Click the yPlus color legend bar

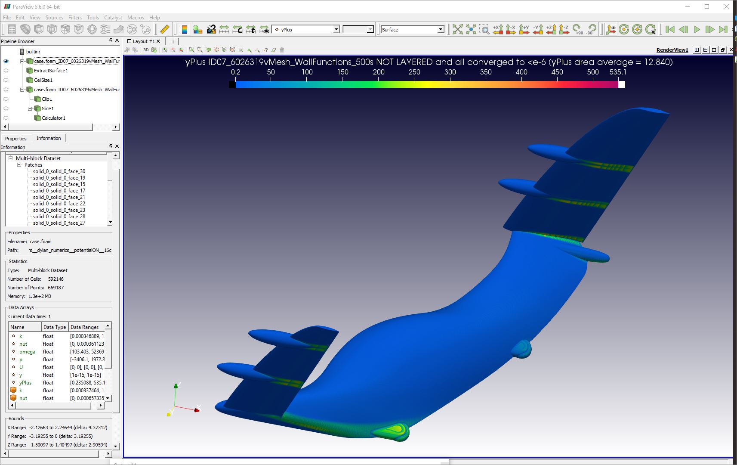(x=427, y=84)
